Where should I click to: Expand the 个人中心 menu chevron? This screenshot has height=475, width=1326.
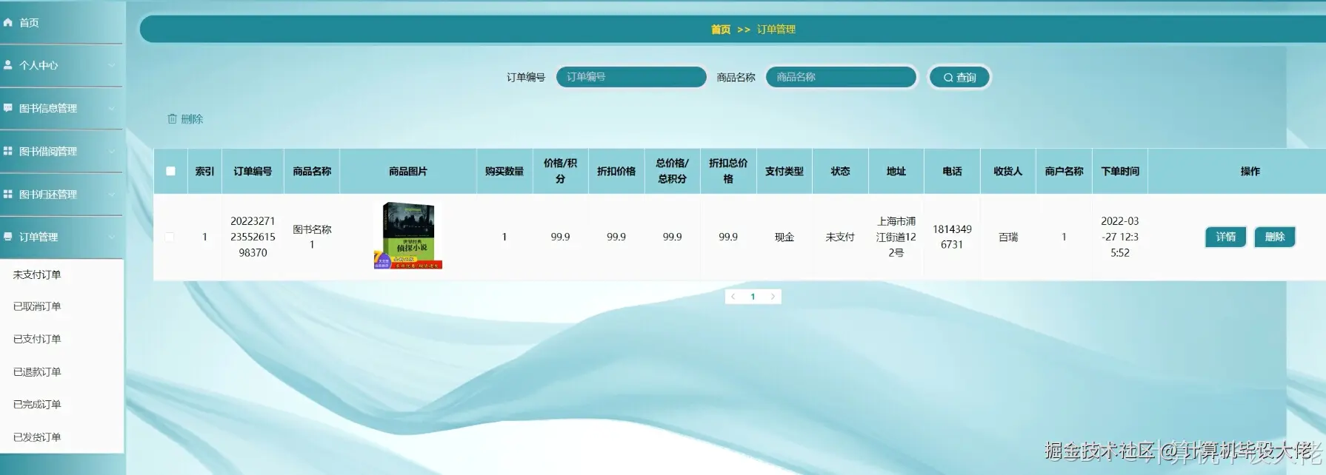point(111,65)
